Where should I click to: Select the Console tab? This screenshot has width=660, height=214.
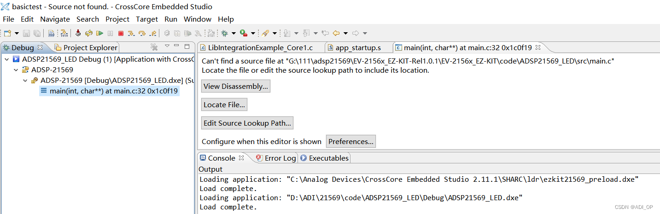tap(222, 158)
